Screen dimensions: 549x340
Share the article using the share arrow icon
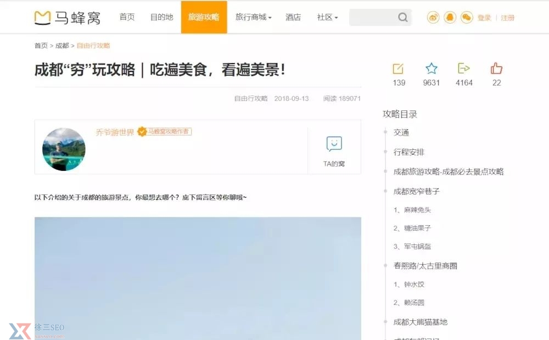(x=464, y=68)
